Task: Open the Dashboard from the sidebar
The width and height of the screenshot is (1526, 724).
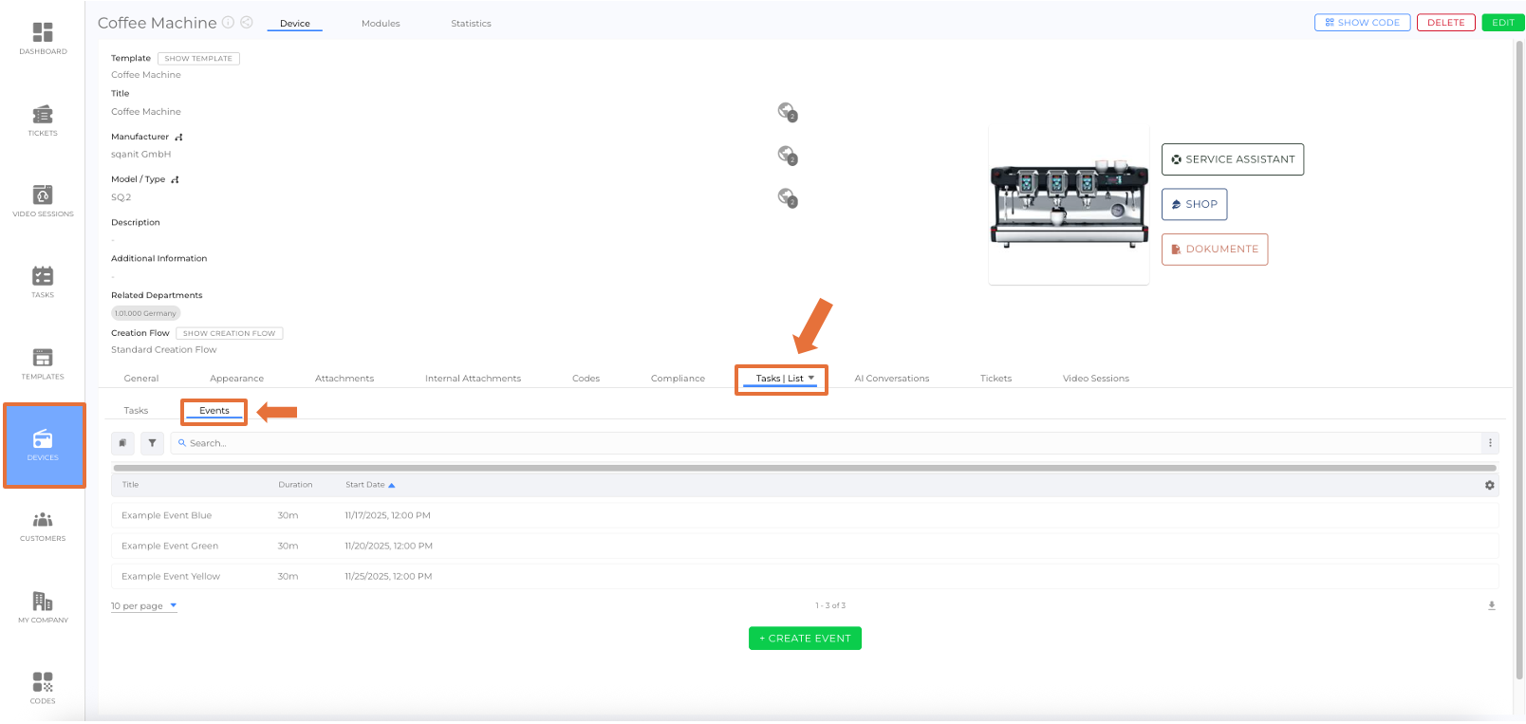Action: tap(43, 38)
